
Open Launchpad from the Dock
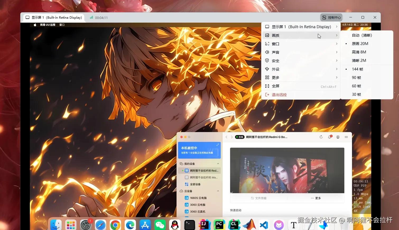71,225
